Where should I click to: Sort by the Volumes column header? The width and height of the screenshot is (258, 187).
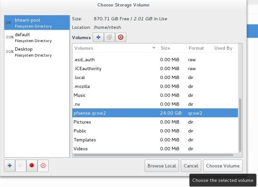[x=115, y=48]
